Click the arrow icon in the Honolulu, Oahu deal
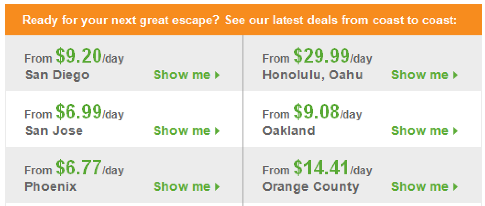 coord(455,75)
